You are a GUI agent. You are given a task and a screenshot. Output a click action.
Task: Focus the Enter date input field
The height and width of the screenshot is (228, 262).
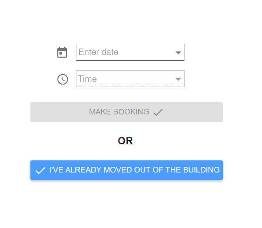click(x=130, y=52)
